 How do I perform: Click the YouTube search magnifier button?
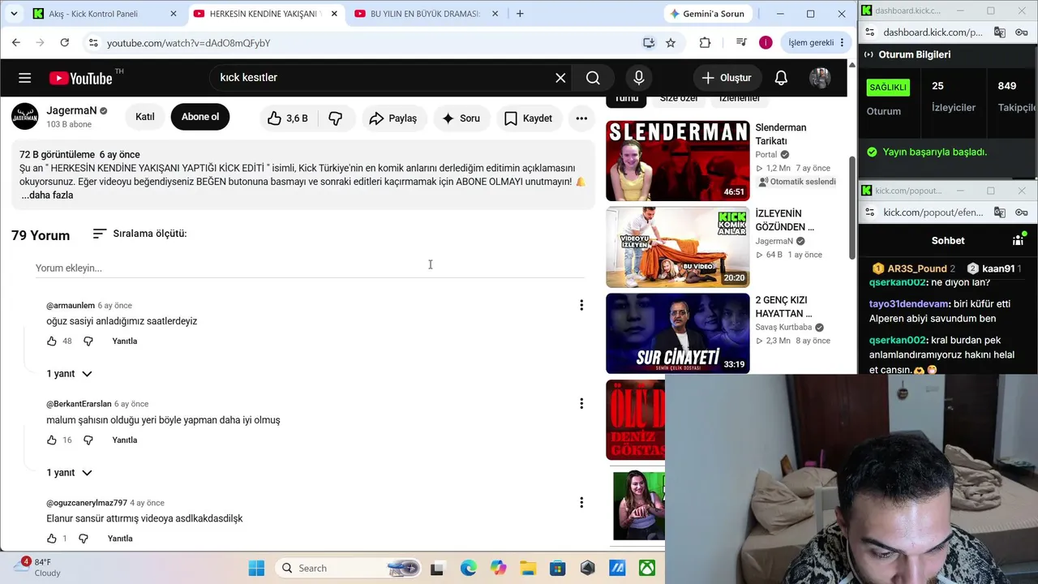pyautogui.click(x=593, y=78)
